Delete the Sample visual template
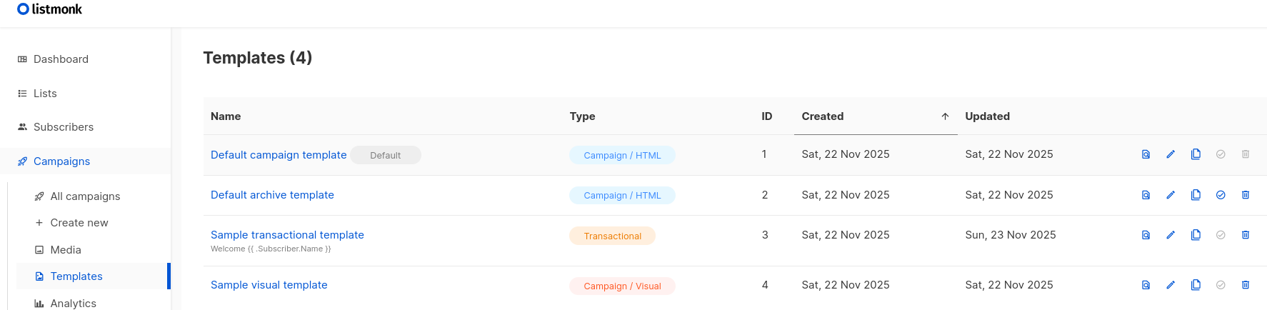The image size is (1267, 310). click(1246, 285)
